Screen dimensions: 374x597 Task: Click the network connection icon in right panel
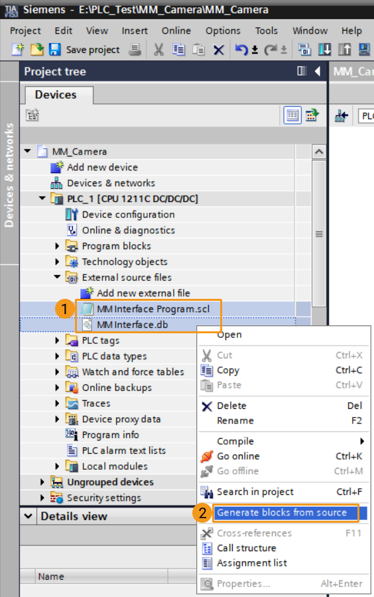(x=342, y=116)
